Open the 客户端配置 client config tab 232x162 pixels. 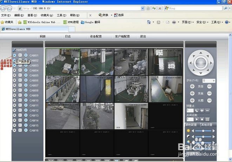coord(122,36)
